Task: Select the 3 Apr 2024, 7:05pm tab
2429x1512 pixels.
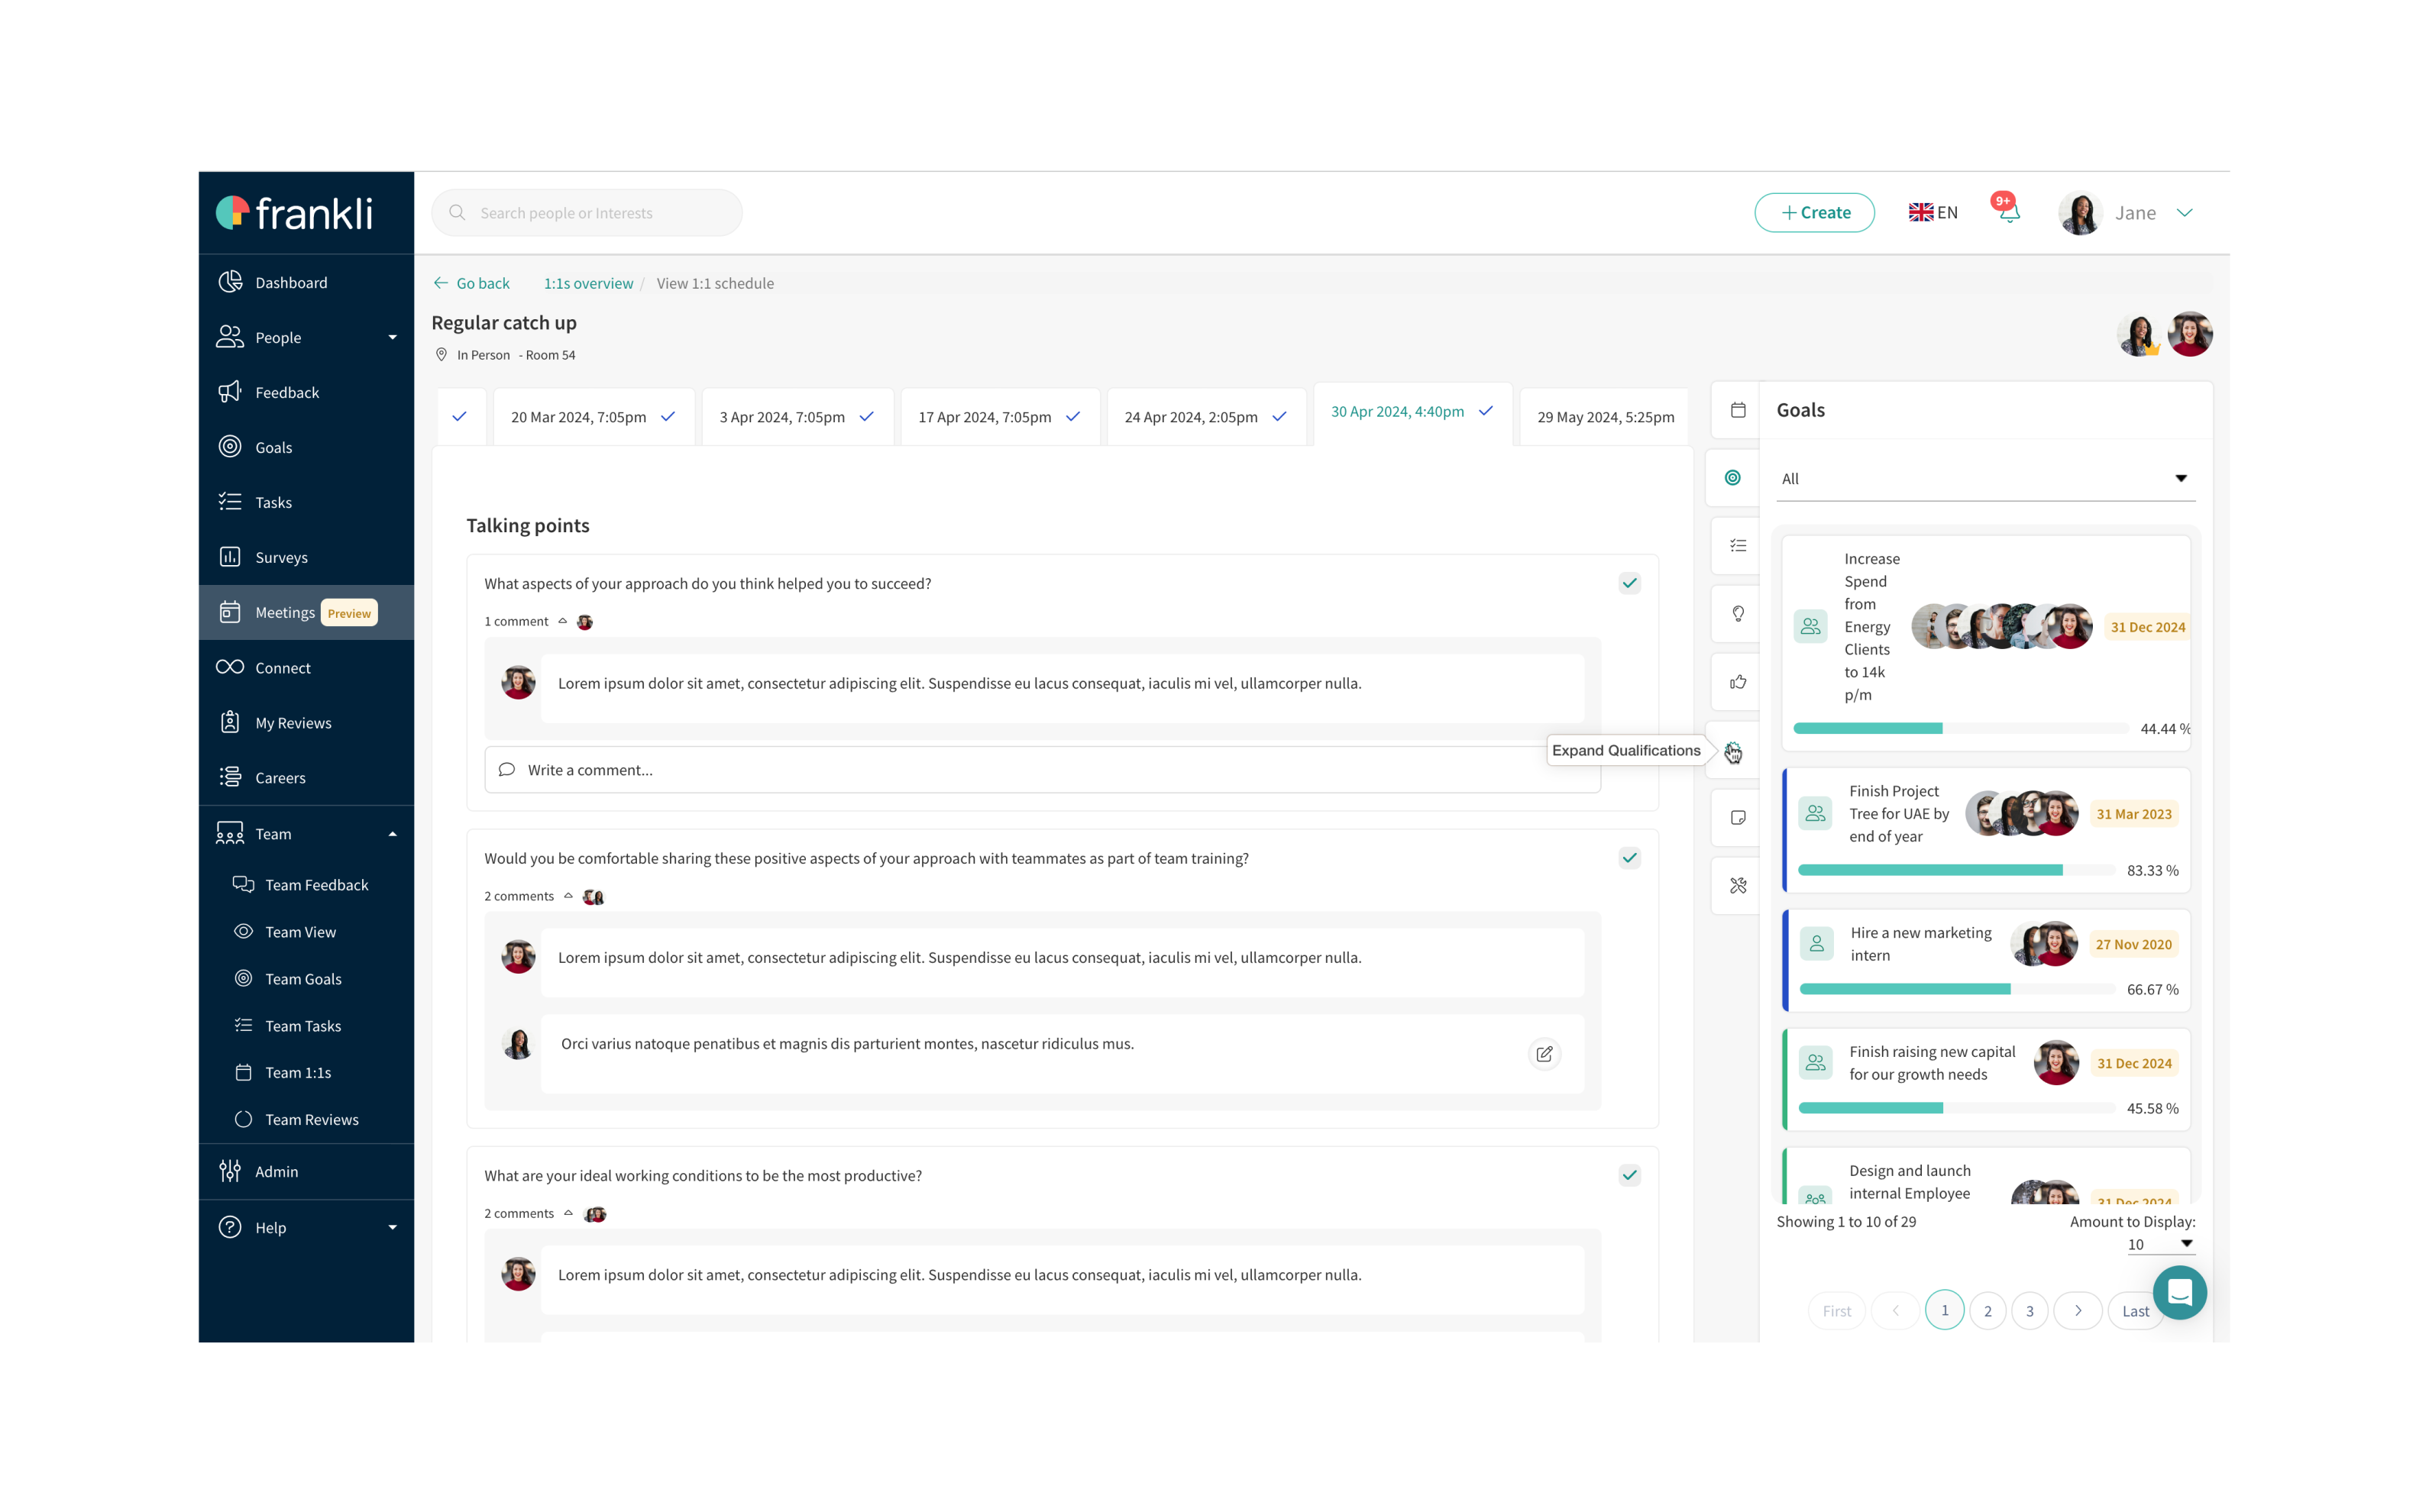Action: [x=797, y=417]
